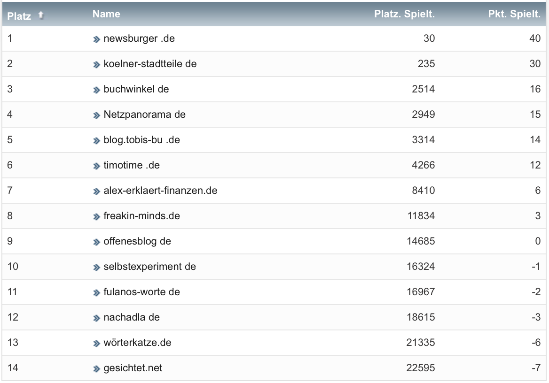
Task: Select the value 4266 in timotime row
Action: tap(424, 165)
